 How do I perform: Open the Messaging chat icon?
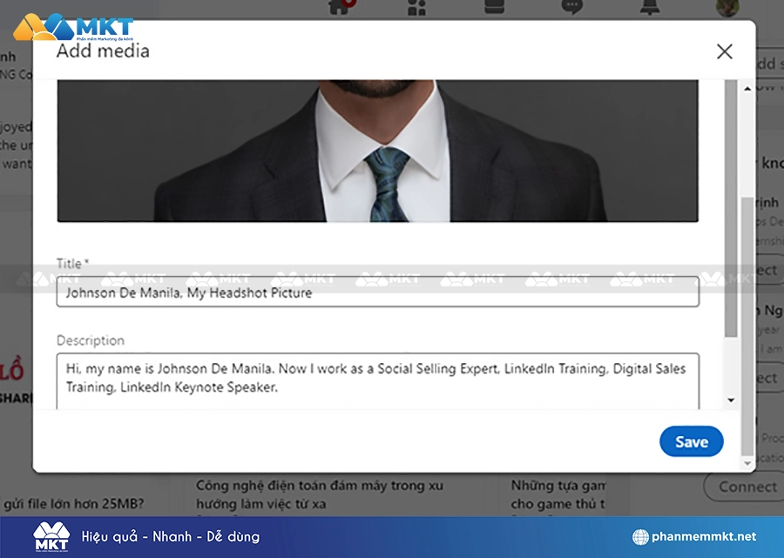pos(571,7)
